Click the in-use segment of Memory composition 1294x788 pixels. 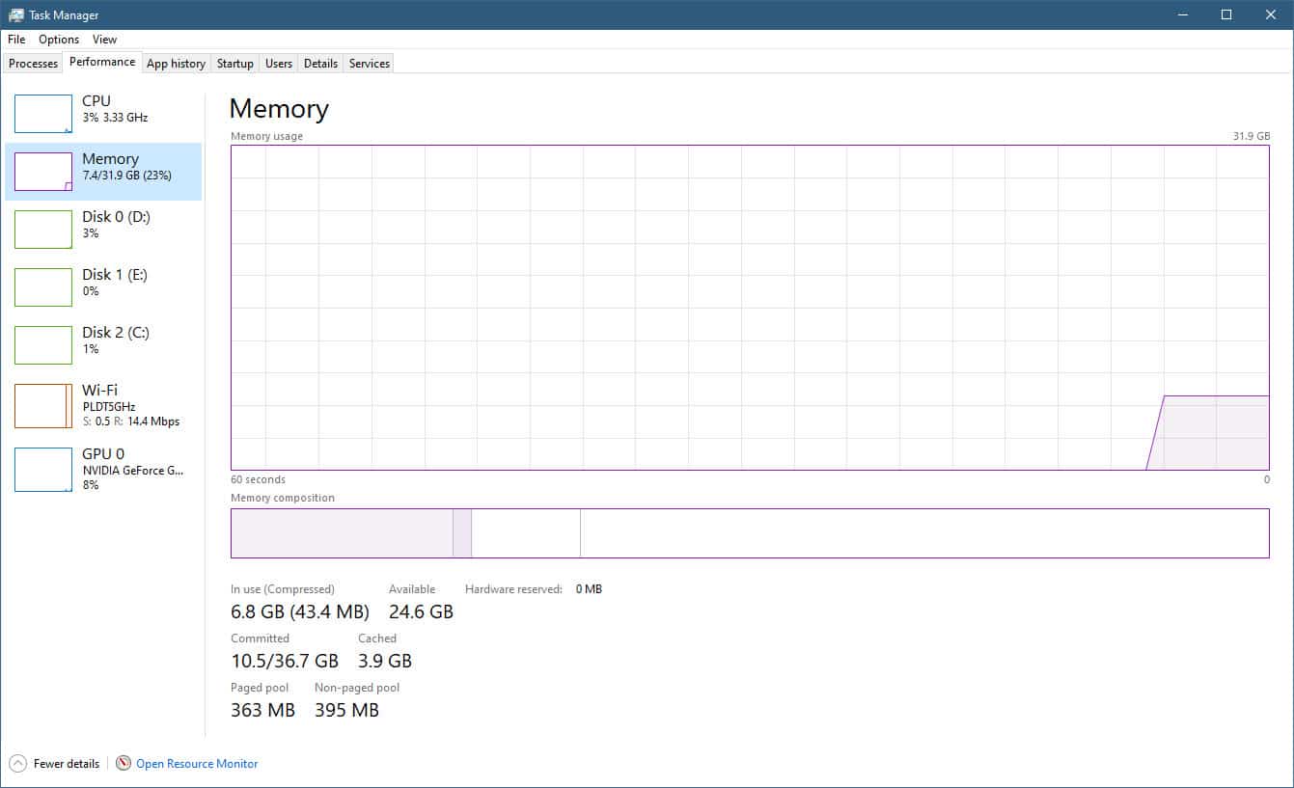tap(342, 533)
